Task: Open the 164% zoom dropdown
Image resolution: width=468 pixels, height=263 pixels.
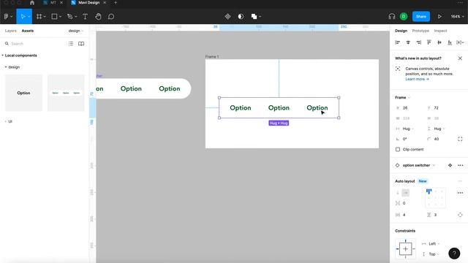Action: (x=457, y=17)
